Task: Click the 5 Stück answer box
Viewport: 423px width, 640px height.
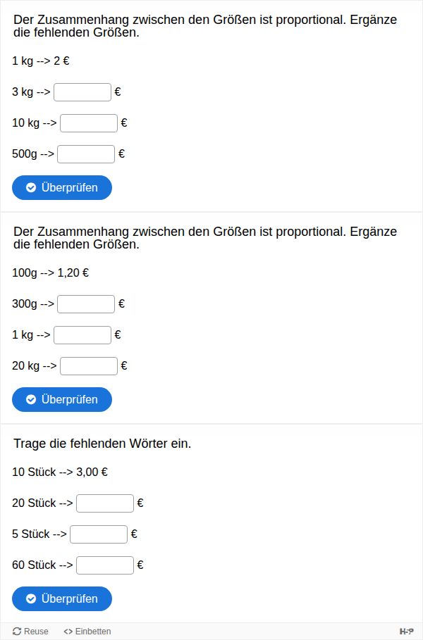Action: click(x=99, y=534)
